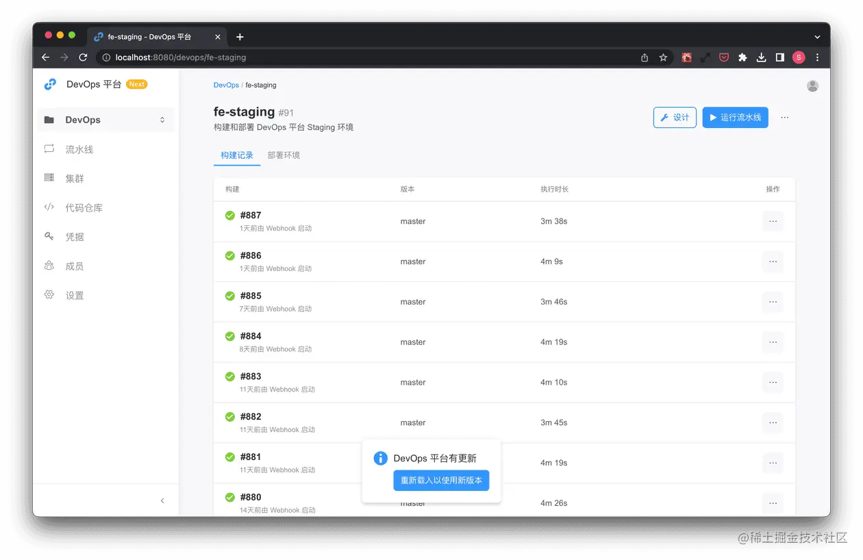The image size is (863, 560).
Task: Open actions menu for build #886
Action: pyautogui.click(x=773, y=262)
